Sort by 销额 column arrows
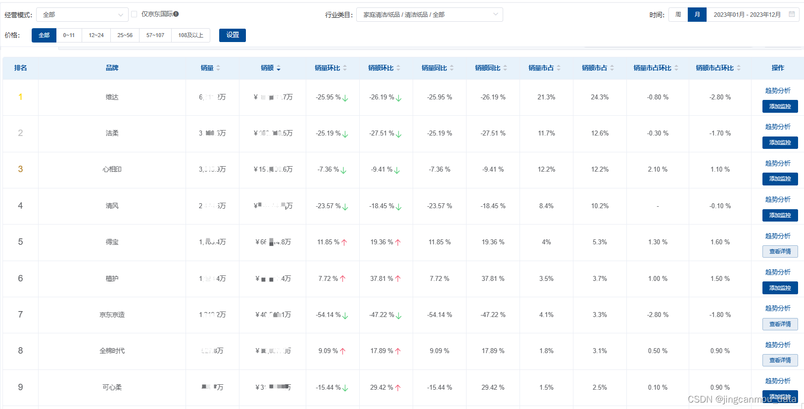 pos(279,68)
